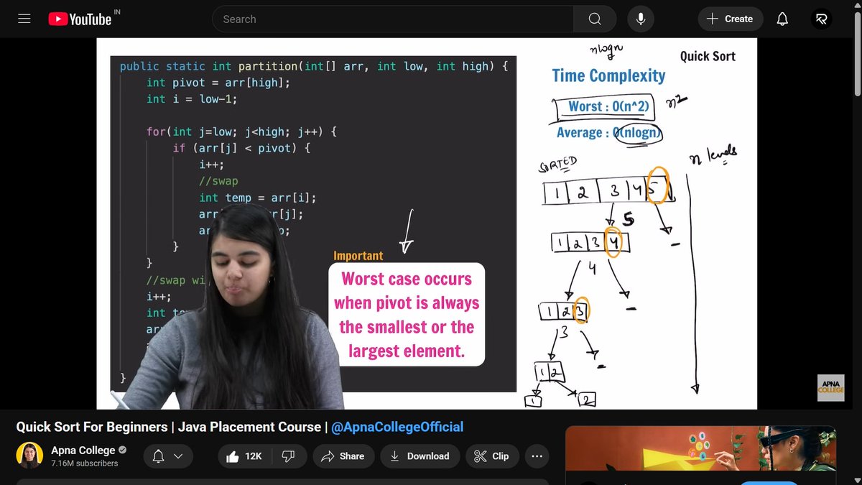Expand subscription notification options dropdown
The image size is (862, 485).
(168, 456)
